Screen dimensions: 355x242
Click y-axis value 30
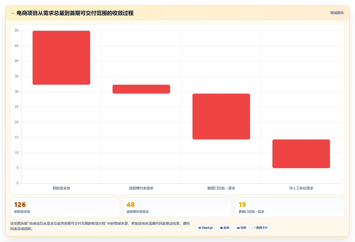(16, 92)
